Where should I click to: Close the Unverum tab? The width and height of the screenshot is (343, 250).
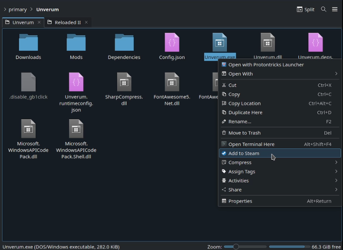point(39,22)
